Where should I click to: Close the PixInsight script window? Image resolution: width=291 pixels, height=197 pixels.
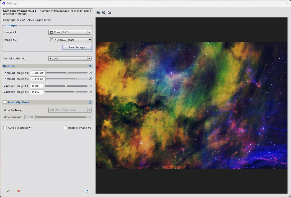click(287, 3)
